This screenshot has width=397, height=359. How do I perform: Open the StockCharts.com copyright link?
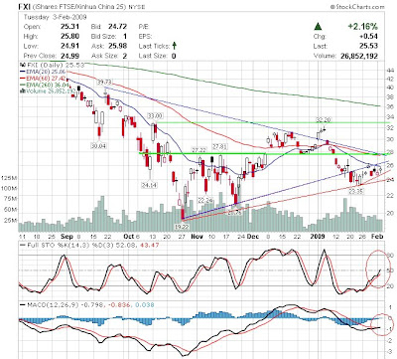pos(357,7)
